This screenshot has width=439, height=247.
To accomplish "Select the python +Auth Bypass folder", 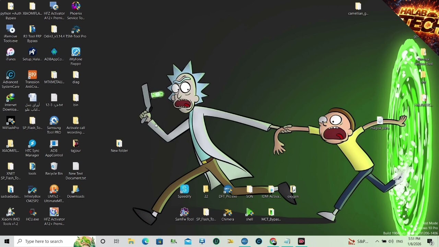I will click(x=11, y=11).
